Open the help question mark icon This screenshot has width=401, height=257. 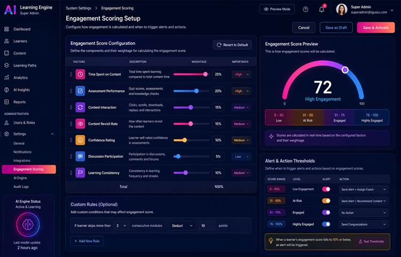(305, 10)
